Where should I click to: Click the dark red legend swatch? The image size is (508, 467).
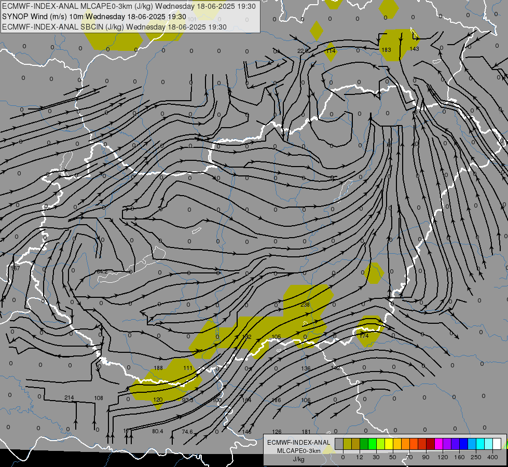pos(431,444)
